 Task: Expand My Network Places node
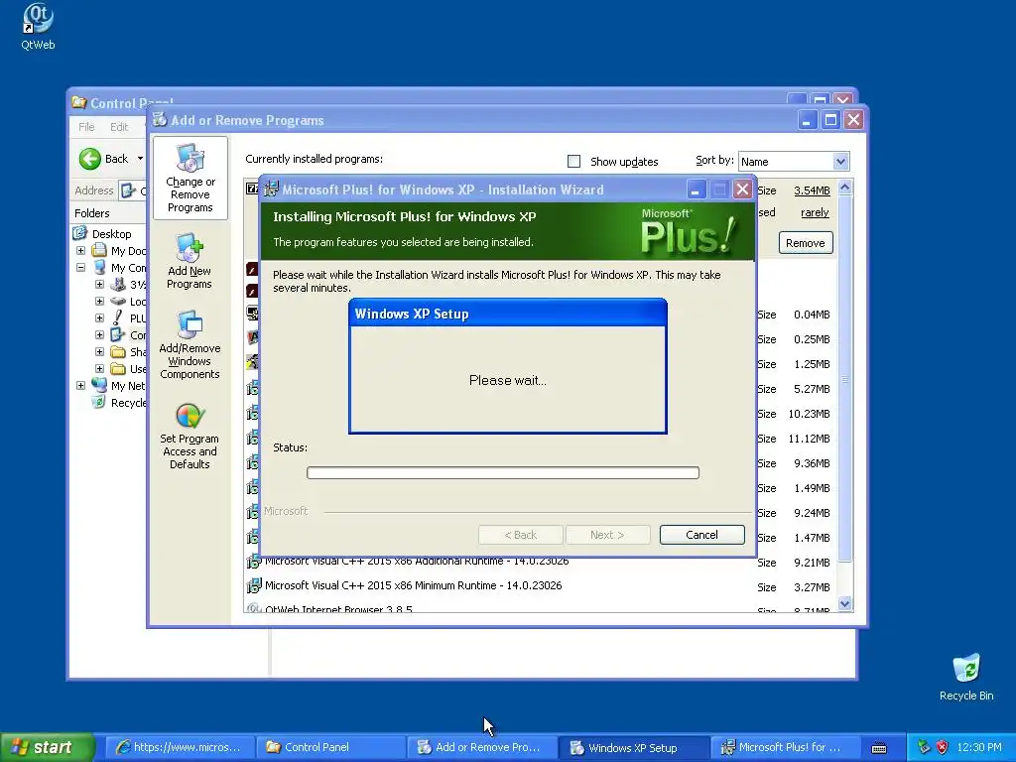[81, 386]
